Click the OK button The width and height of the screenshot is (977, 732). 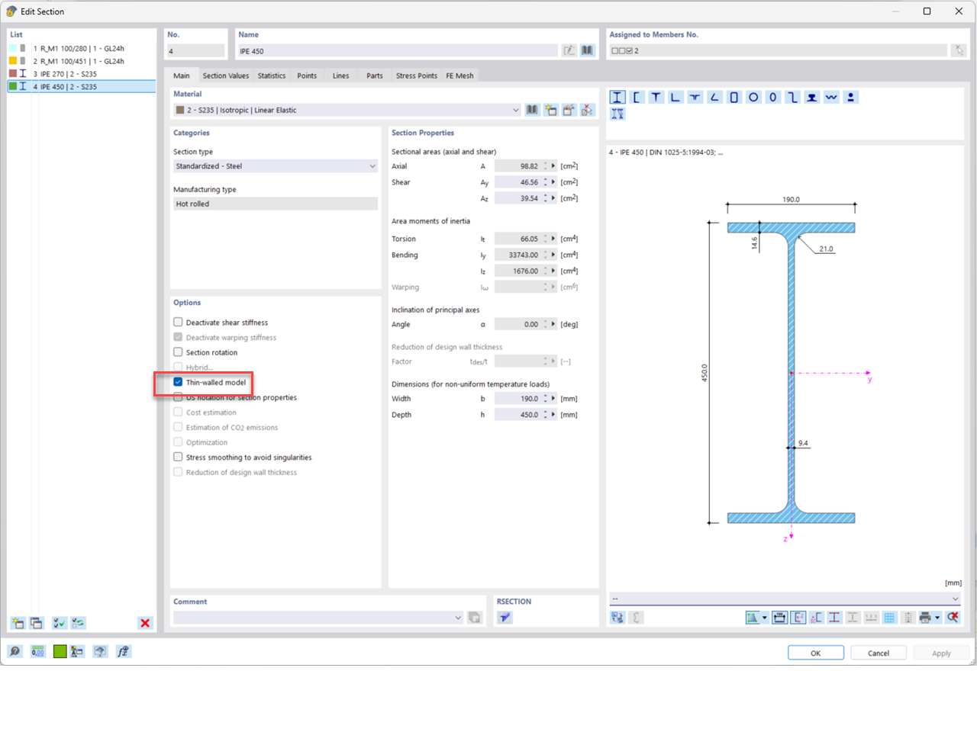point(816,653)
